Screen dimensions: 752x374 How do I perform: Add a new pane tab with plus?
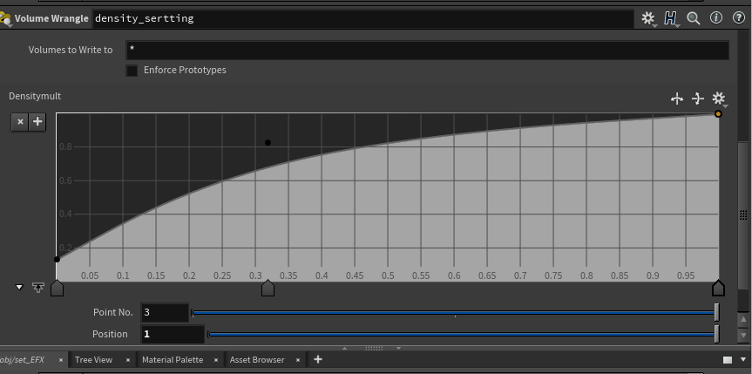click(x=318, y=359)
